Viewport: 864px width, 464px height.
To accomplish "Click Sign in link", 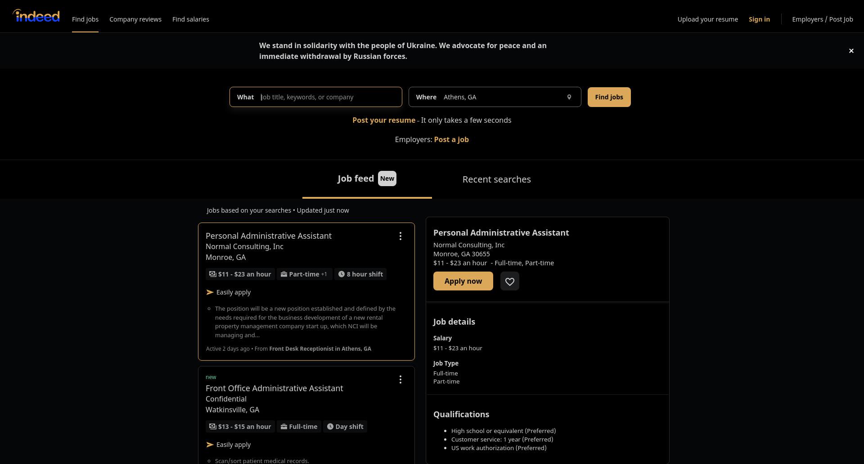I will (759, 19).
